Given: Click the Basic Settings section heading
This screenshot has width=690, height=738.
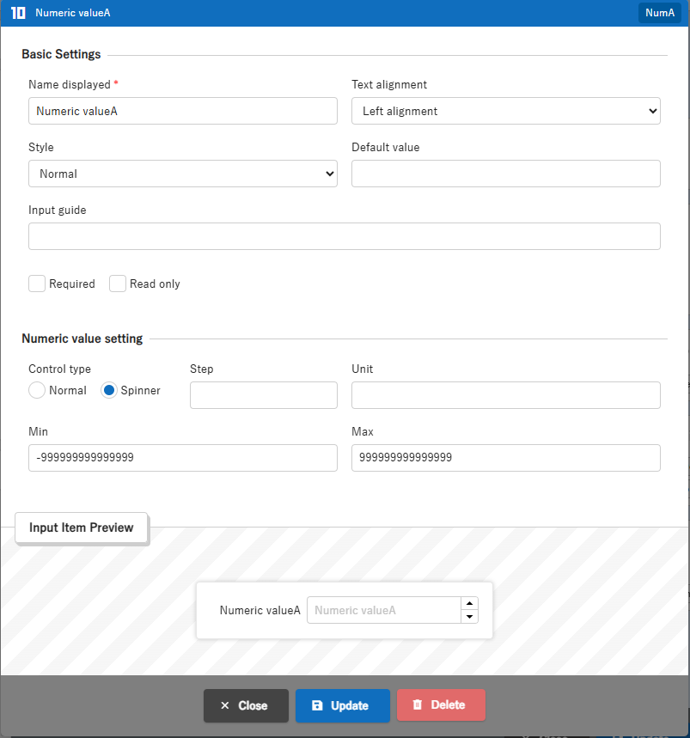Looking at the screenshot, I should coord(61,54).
